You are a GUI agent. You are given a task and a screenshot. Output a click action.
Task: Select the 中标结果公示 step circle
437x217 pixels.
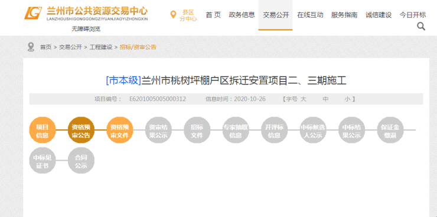click(x=352, y=130)
